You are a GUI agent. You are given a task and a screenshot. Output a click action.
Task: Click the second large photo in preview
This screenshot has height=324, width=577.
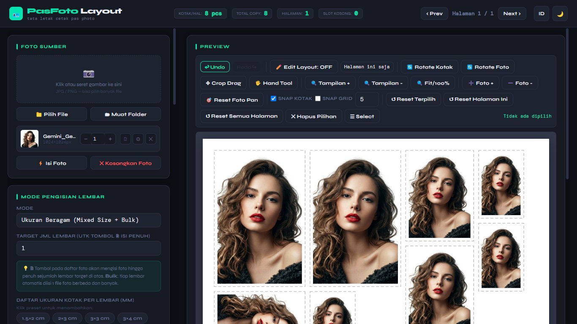pos(355,218)
